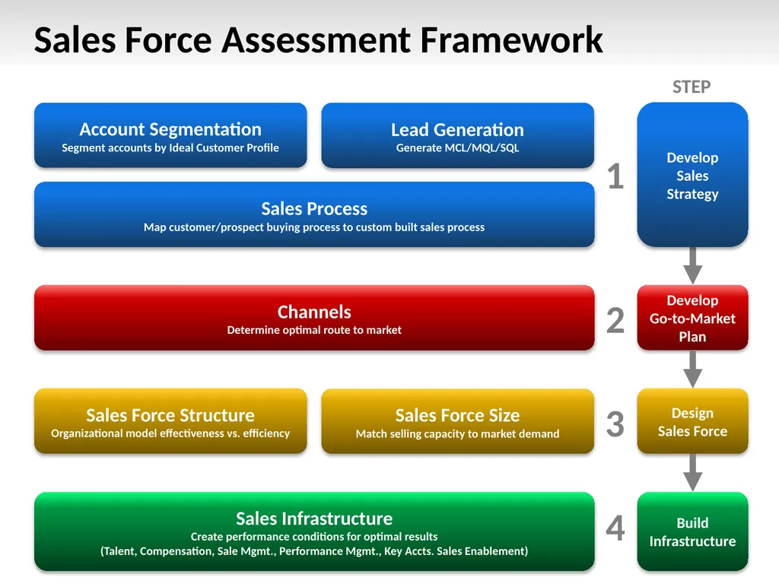Select the Sales Force Structure box
779x584 pixels.
click(x=169, y=421)
